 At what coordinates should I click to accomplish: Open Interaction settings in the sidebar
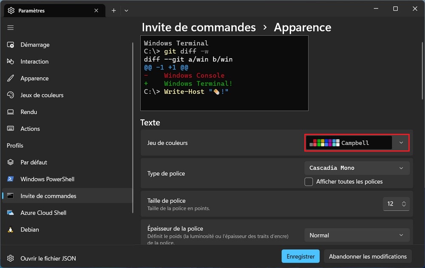(34, 62)
